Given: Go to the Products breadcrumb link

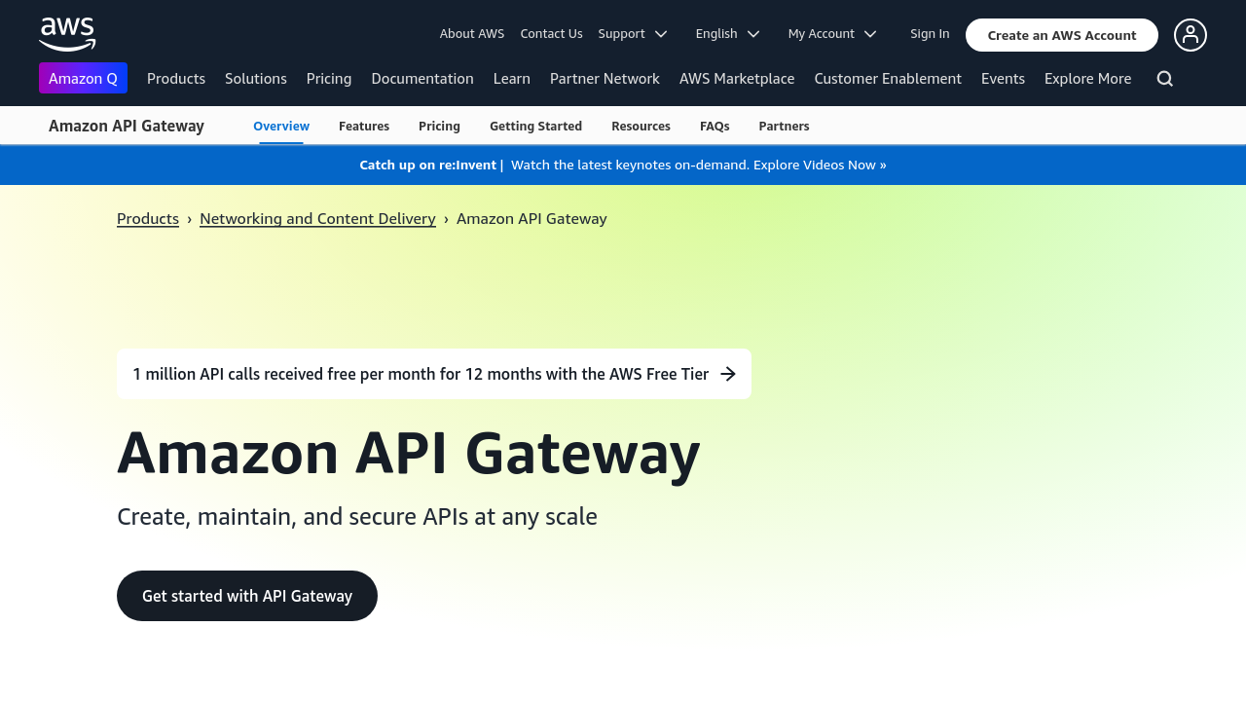Looking at the screenshot, I should pos(148,219).
